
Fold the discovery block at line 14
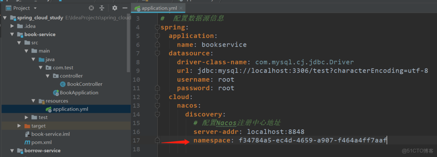pyautogui.click(x=158, y=114)
